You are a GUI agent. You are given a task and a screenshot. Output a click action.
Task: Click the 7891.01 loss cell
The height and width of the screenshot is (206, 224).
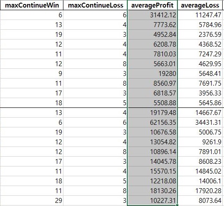tap(200, 152)
